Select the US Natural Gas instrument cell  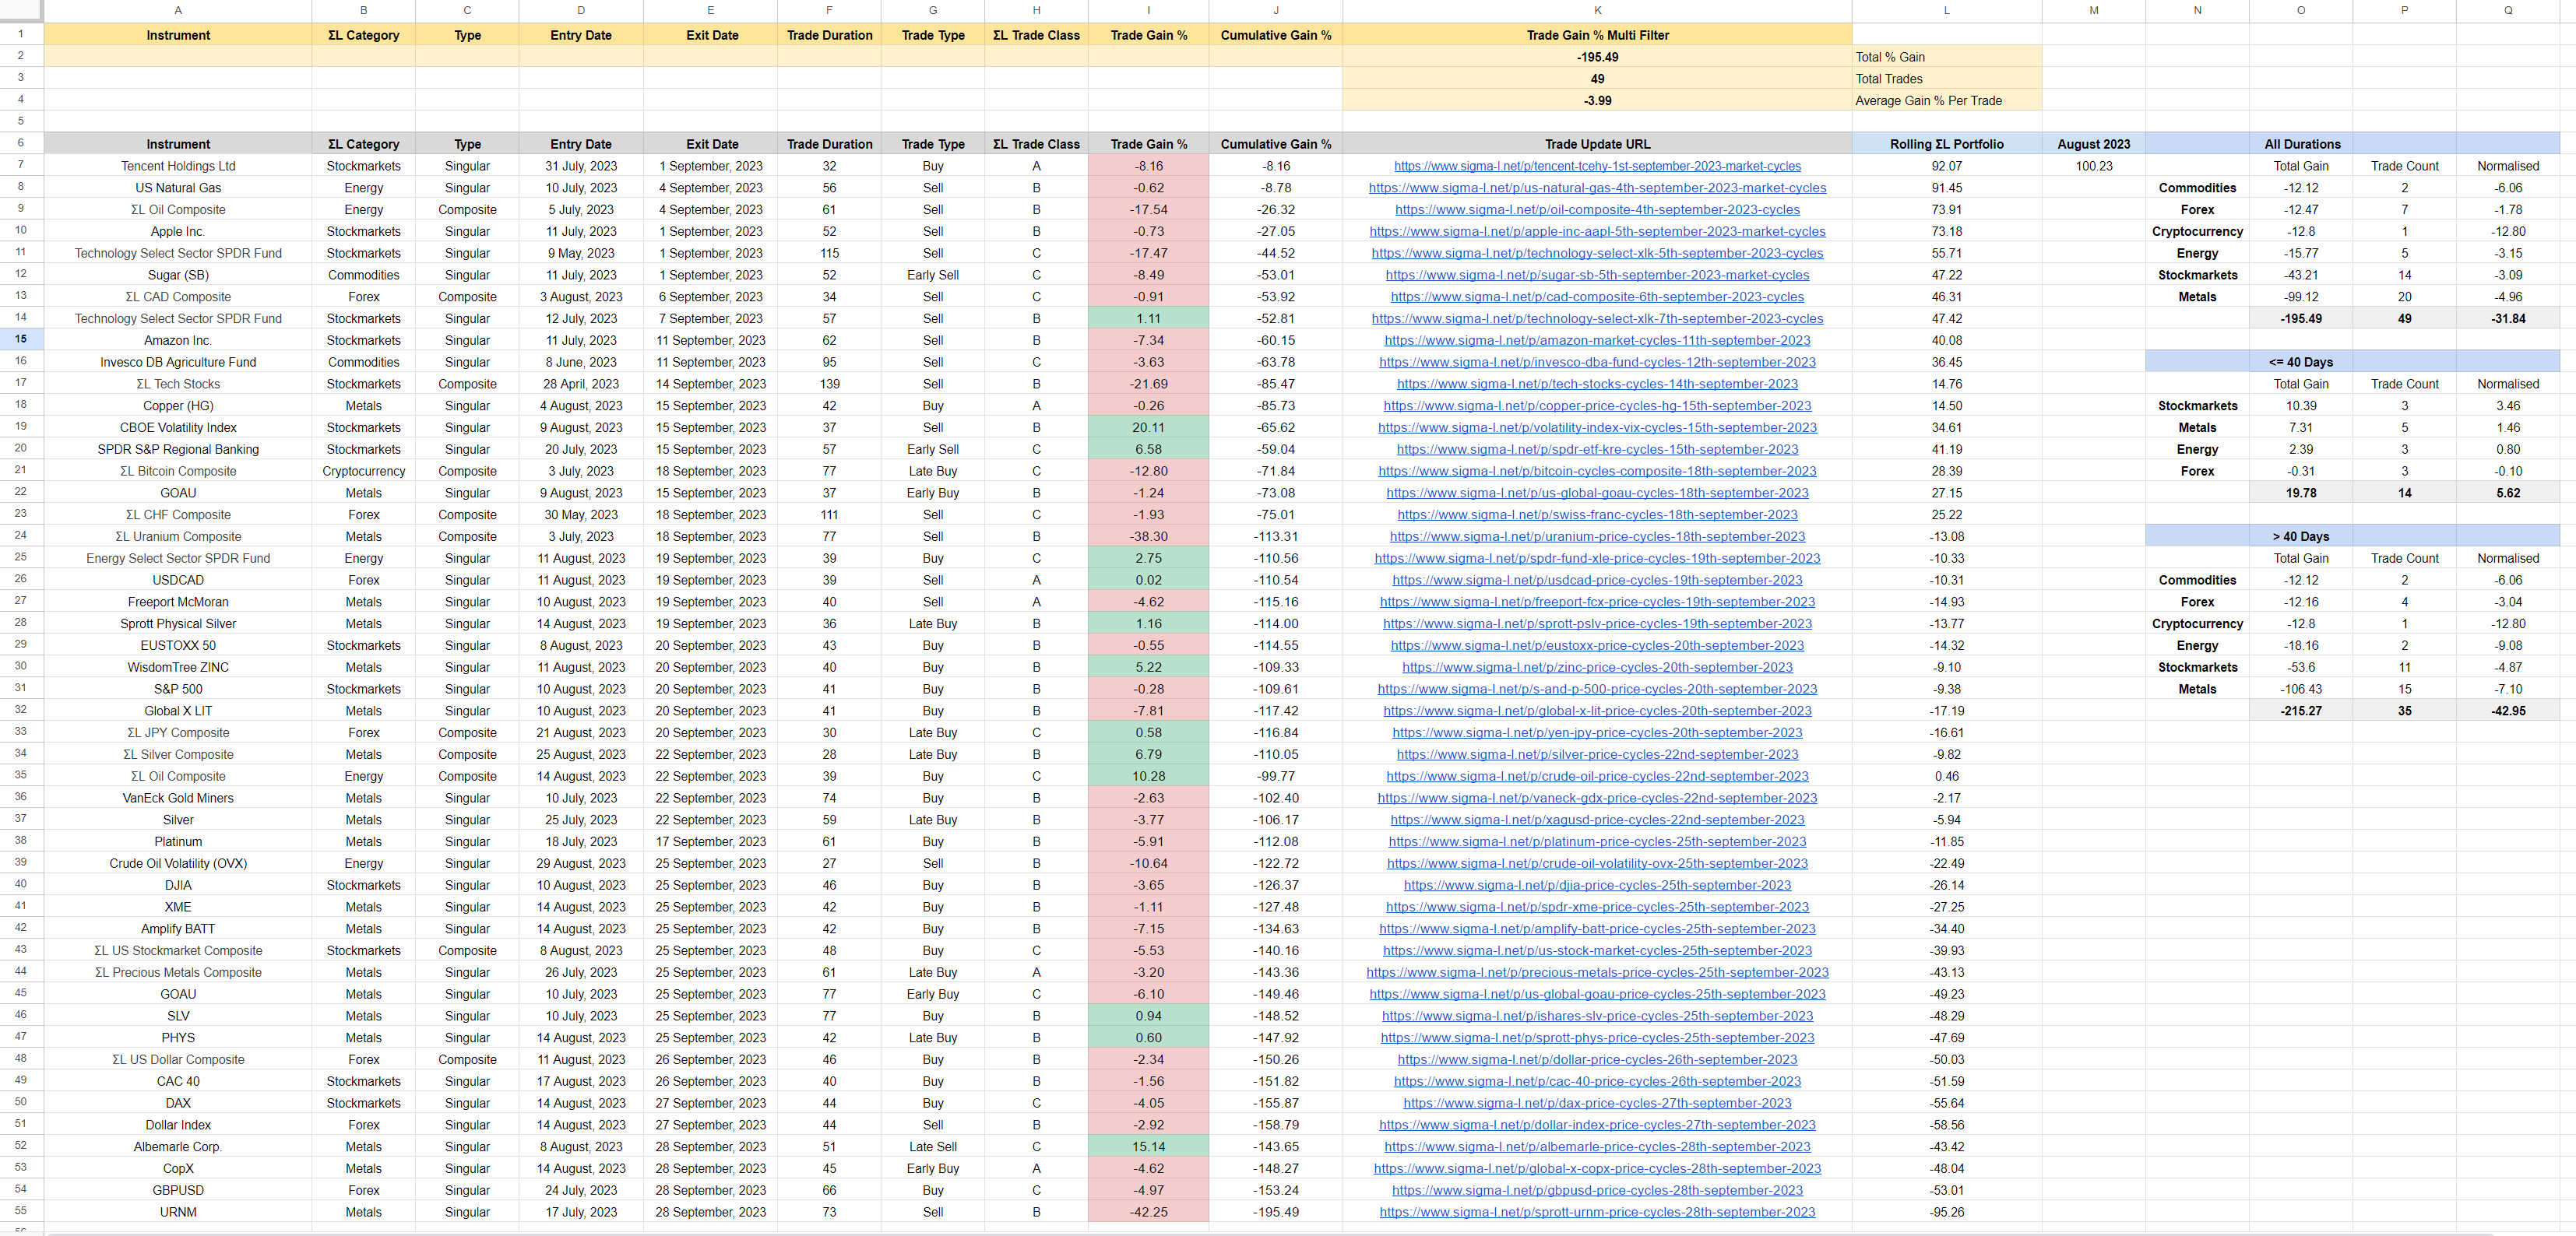tap(178, 188)
